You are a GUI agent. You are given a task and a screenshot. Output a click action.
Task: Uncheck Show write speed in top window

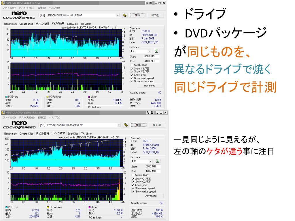pyautogui.click(x=132, y=81)
